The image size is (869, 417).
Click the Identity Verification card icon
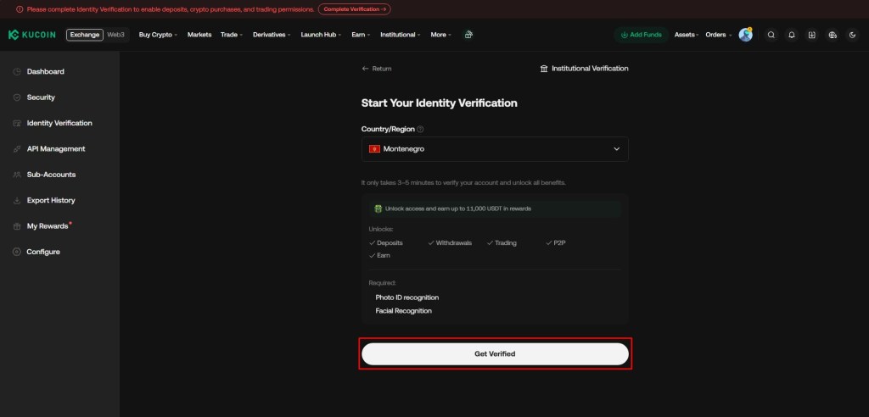tap(17, 123)
